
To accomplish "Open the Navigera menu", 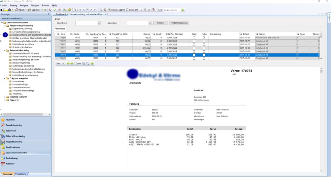I will click(35, 5).
